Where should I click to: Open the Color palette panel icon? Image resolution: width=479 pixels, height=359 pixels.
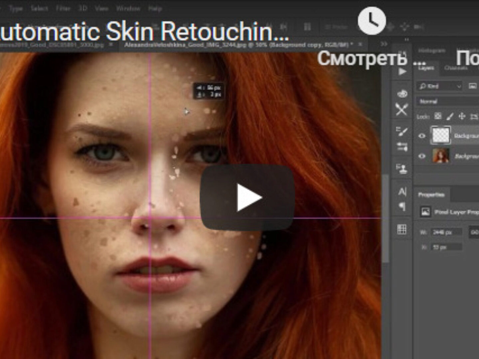tap(402, 94)
